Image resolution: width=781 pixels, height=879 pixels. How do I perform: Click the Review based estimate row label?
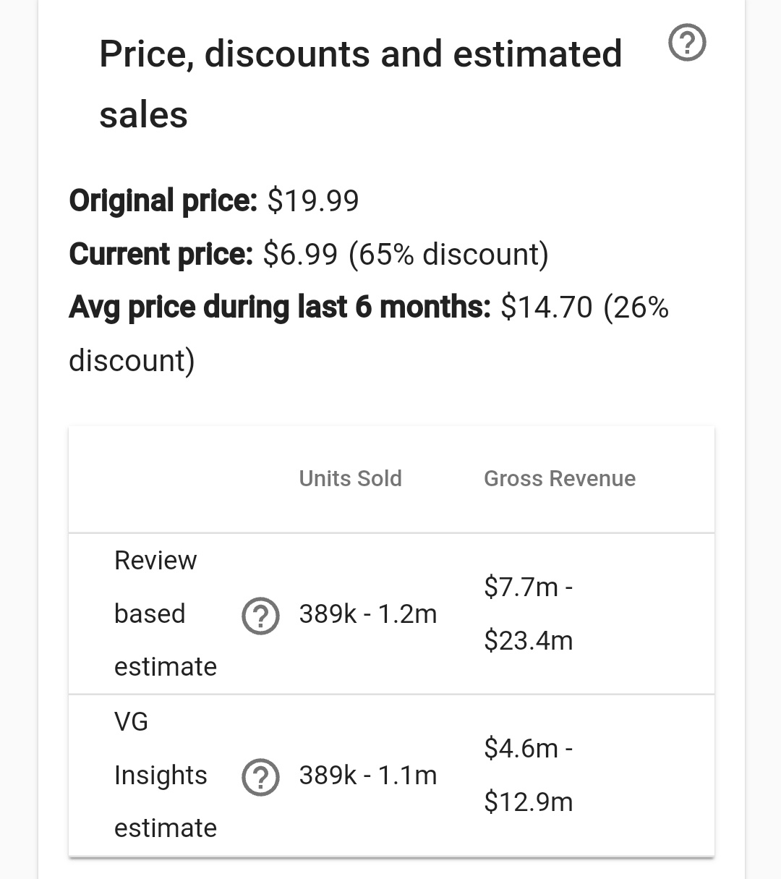[x=166, y=613]
